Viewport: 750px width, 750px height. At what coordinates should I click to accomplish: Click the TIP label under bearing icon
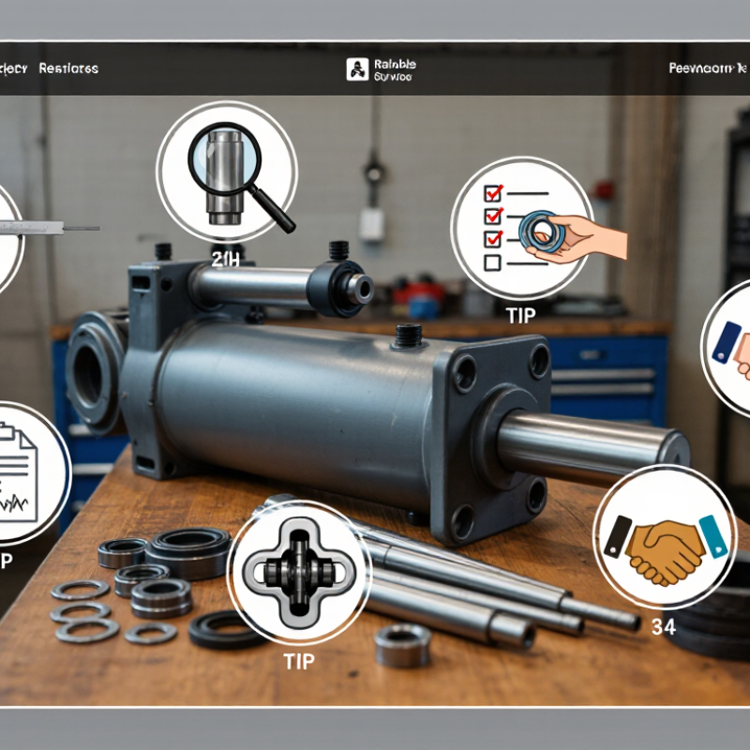click(299, 662)
